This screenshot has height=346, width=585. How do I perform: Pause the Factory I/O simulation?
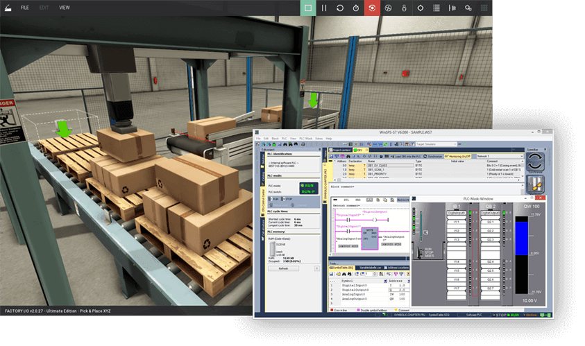pos(324,8)
